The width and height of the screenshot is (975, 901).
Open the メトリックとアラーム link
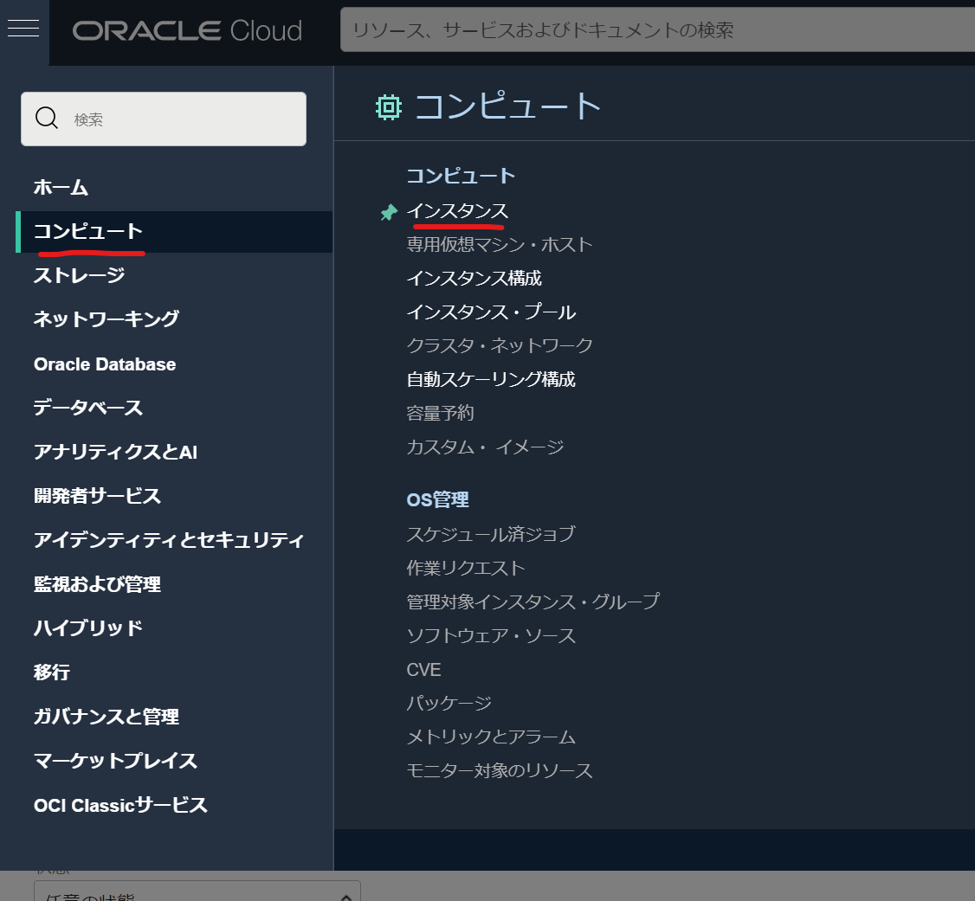click(491, 737)
